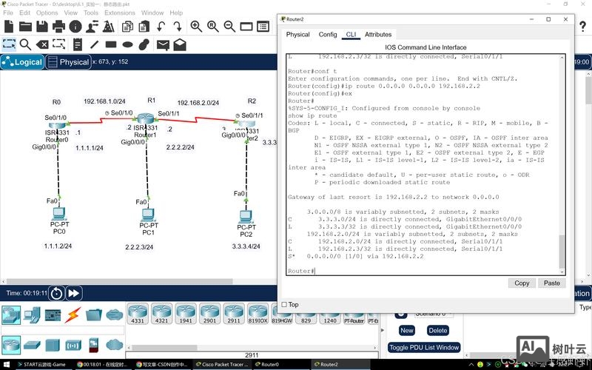The image size is (592, 370).
Task: Select Routers subcategory icon
Action: tap(11, 344)
